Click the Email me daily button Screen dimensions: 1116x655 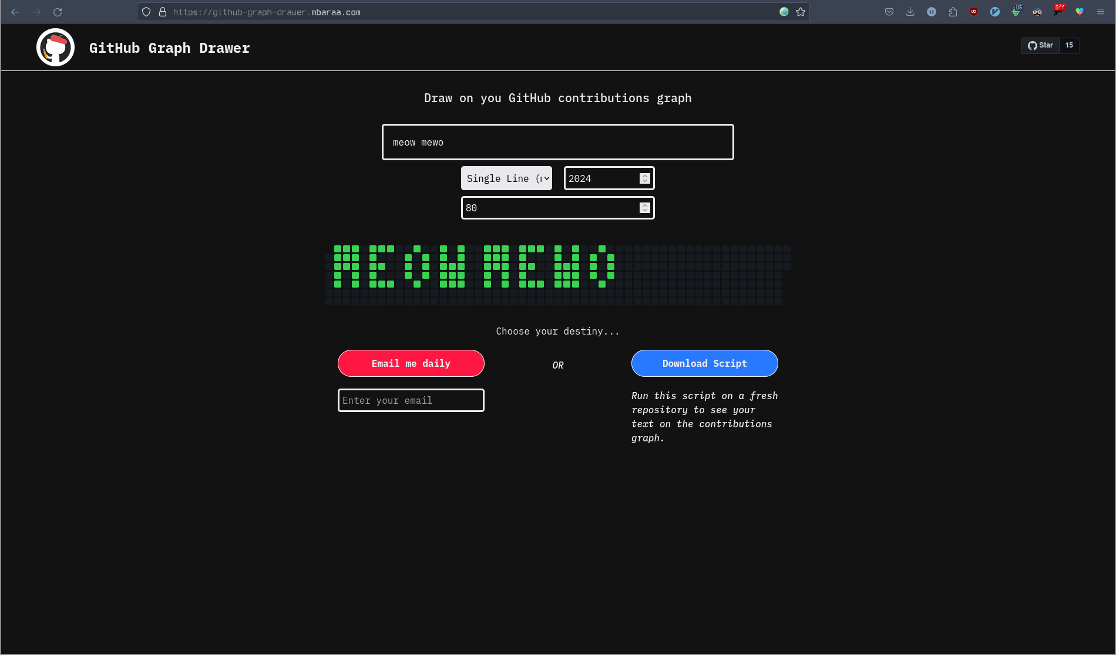click(411, 363)
